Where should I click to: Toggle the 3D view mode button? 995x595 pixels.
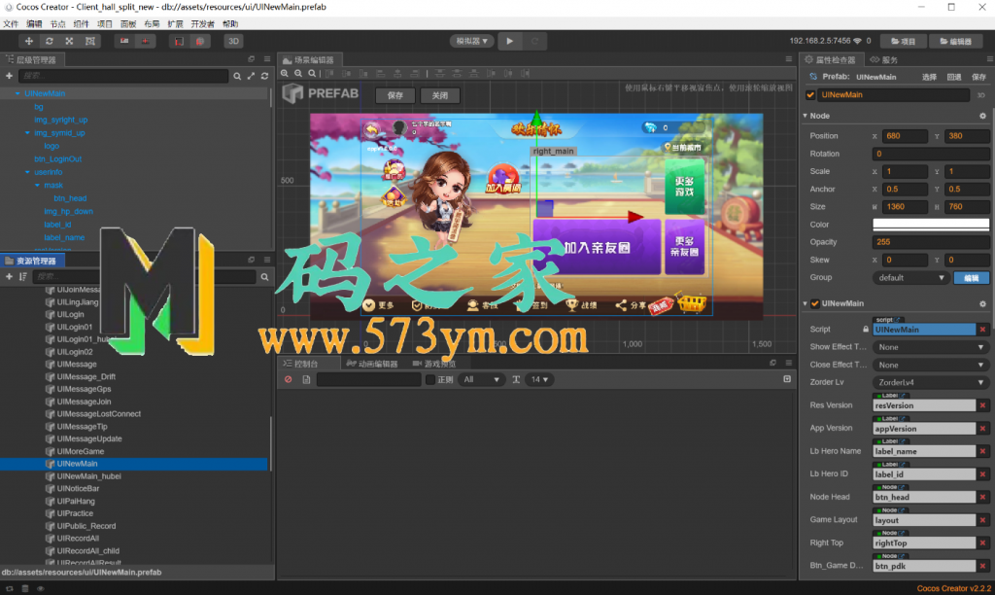coord(233,41)
